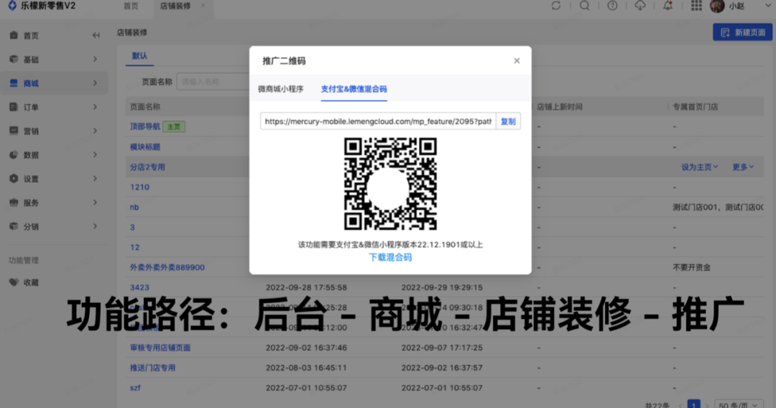Collapse the sidebar with arrow icon
Image resolution: width=776 pixels, height=408 pixels.
pos(96,35)
